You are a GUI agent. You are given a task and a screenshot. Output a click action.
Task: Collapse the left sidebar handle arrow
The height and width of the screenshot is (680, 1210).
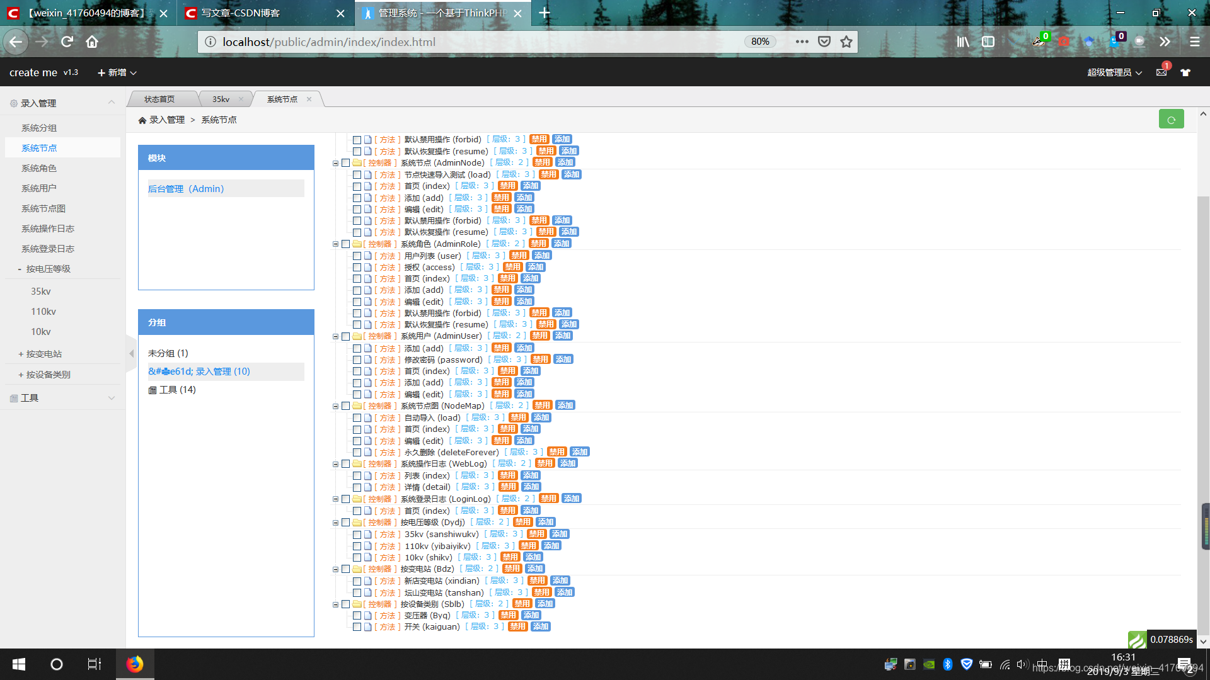point(131,354)
